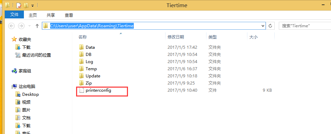
Task: Select 家庭组 in the navigation pane
Action: coord(25,71)
